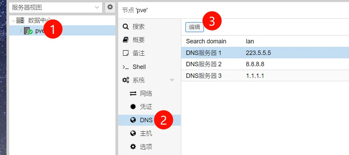Open the 凭证 certificates page
This screenshot has height=155, width=349.
(x=146, y=107)
